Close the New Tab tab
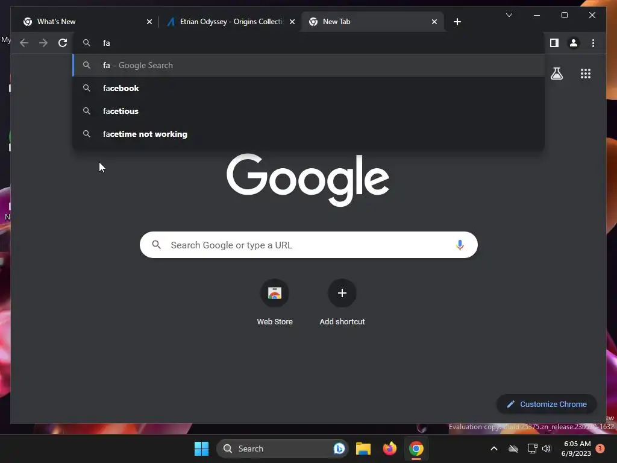617x463 pixels. pyautogui.click(x=434, y=22)
